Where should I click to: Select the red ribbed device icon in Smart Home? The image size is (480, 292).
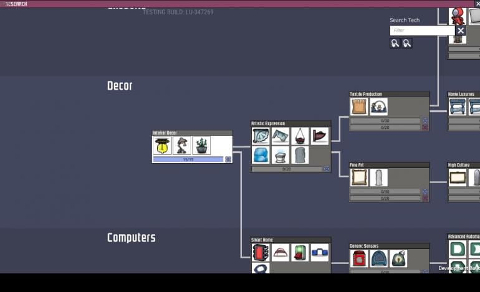(261, 253)
